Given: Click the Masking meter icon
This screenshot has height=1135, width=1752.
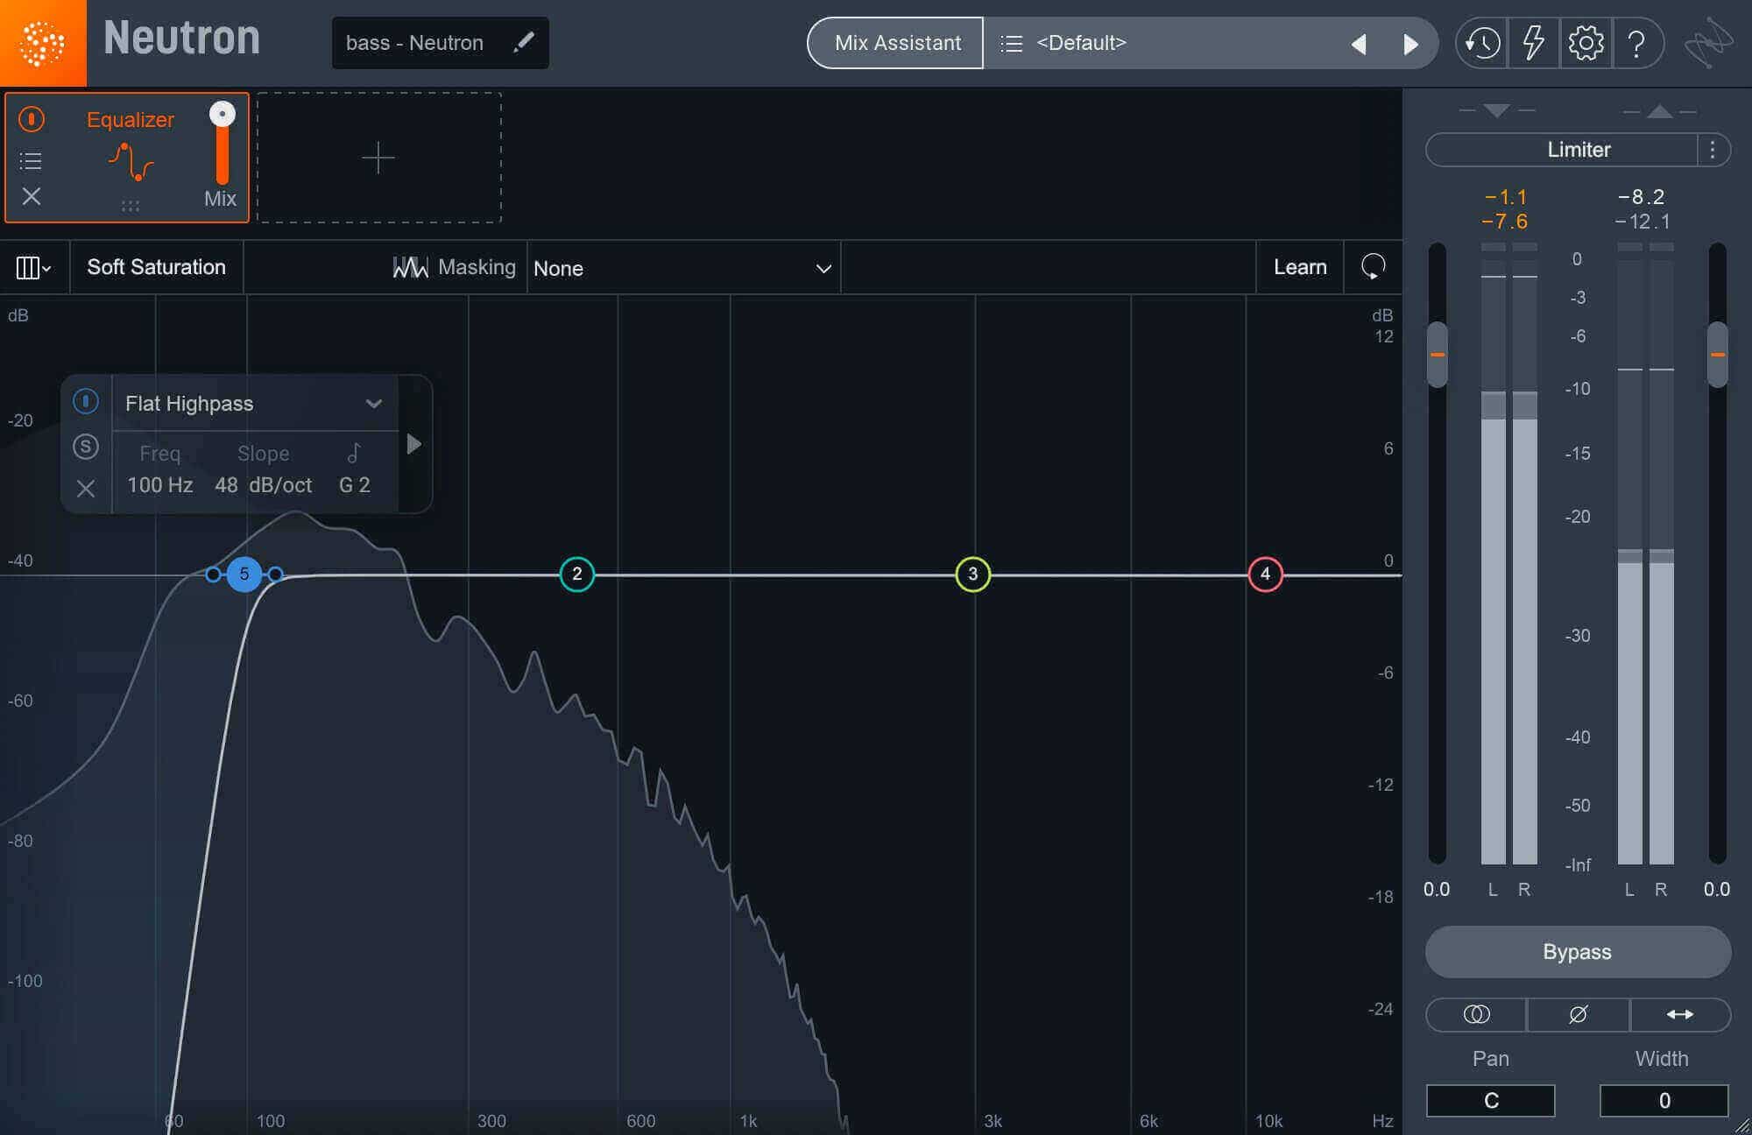Looking at the screenshot, I should coord(410,267).
